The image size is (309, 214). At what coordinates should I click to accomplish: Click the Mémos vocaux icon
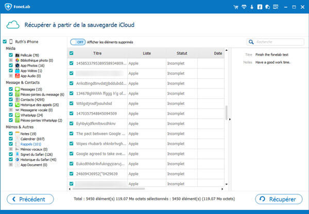click(18, 149)
